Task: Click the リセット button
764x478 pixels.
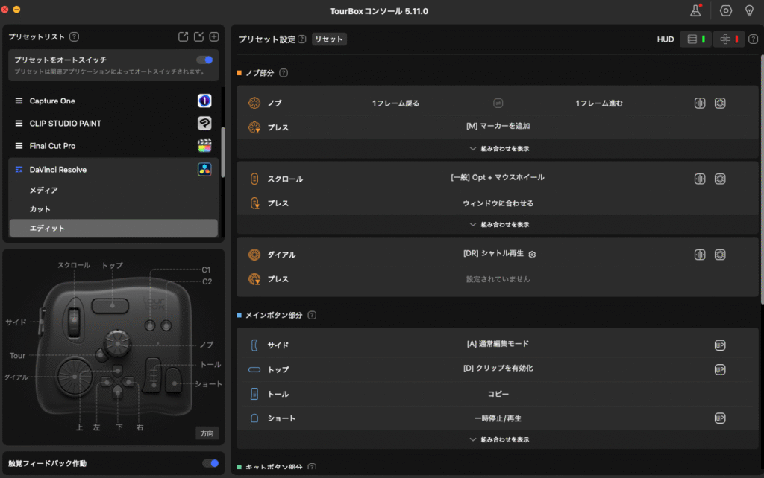Action: [329, 39]
